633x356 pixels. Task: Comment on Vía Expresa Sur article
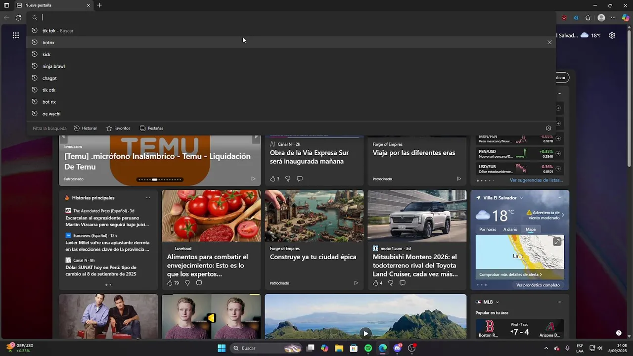300,178
